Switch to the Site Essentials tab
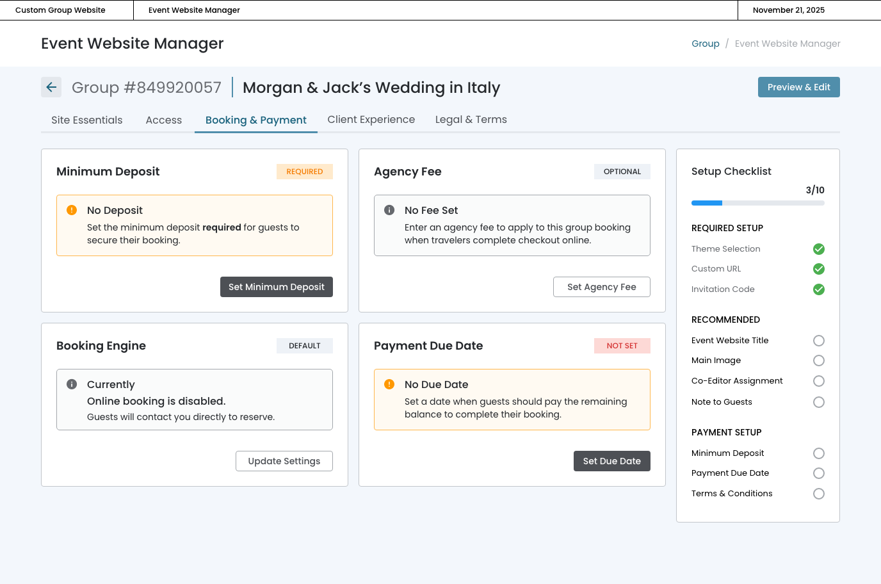The image size is (881, 584). (87, 120)
